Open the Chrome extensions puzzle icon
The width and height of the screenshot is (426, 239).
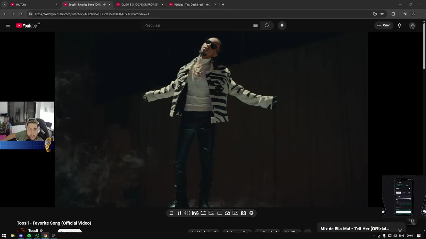pos(393,14)
